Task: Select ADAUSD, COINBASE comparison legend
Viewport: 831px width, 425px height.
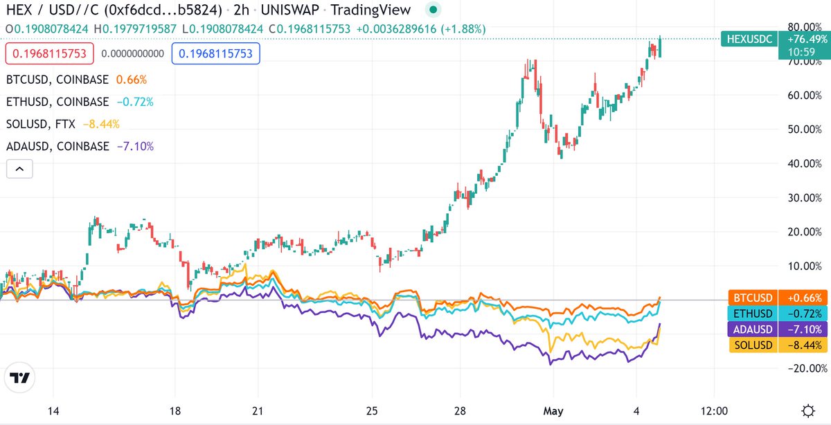Action: pyautogui.click(x=58, y=146)
